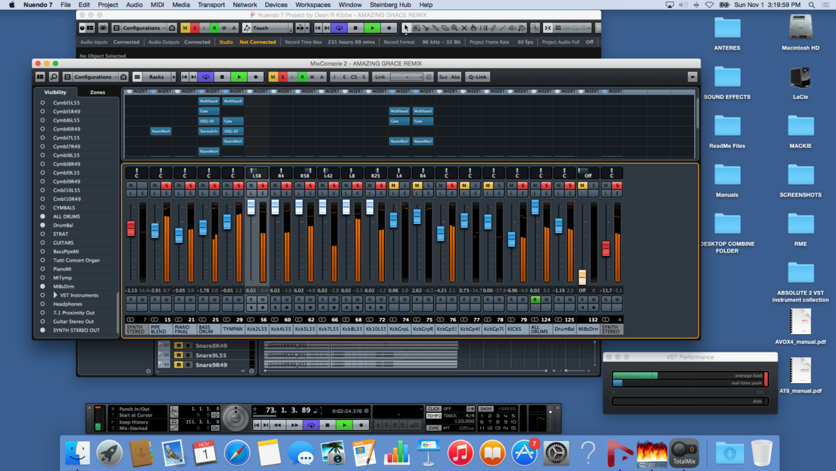Select the Mute X tool
Viewport: 836px width, 471px height.
pyautogui.click(x=464, y=28)
